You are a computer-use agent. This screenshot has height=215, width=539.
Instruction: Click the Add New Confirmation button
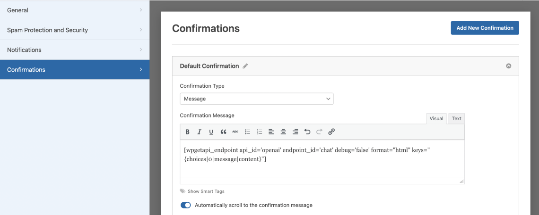[x=485, y=28]
